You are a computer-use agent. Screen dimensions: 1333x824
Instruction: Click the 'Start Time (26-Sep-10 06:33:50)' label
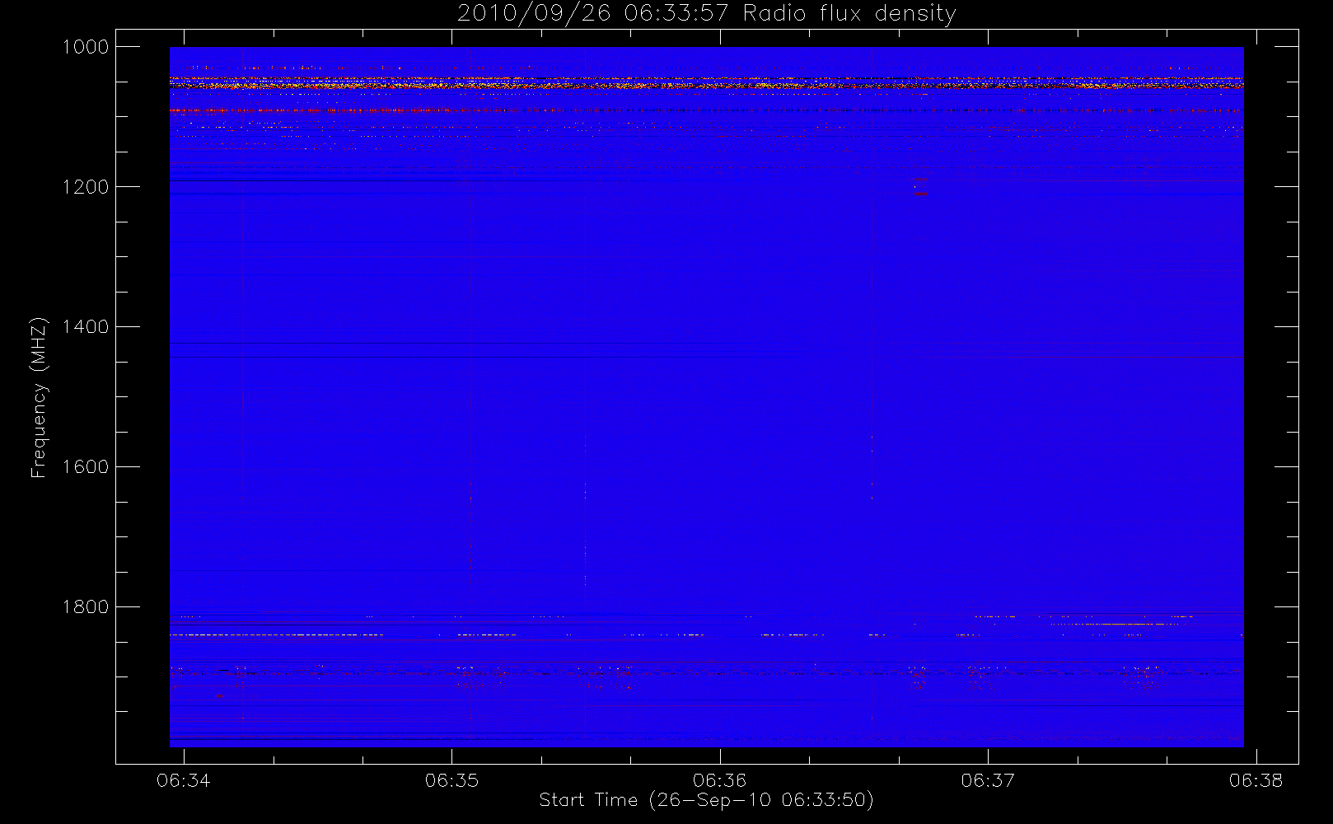click(x=706, y=800)
